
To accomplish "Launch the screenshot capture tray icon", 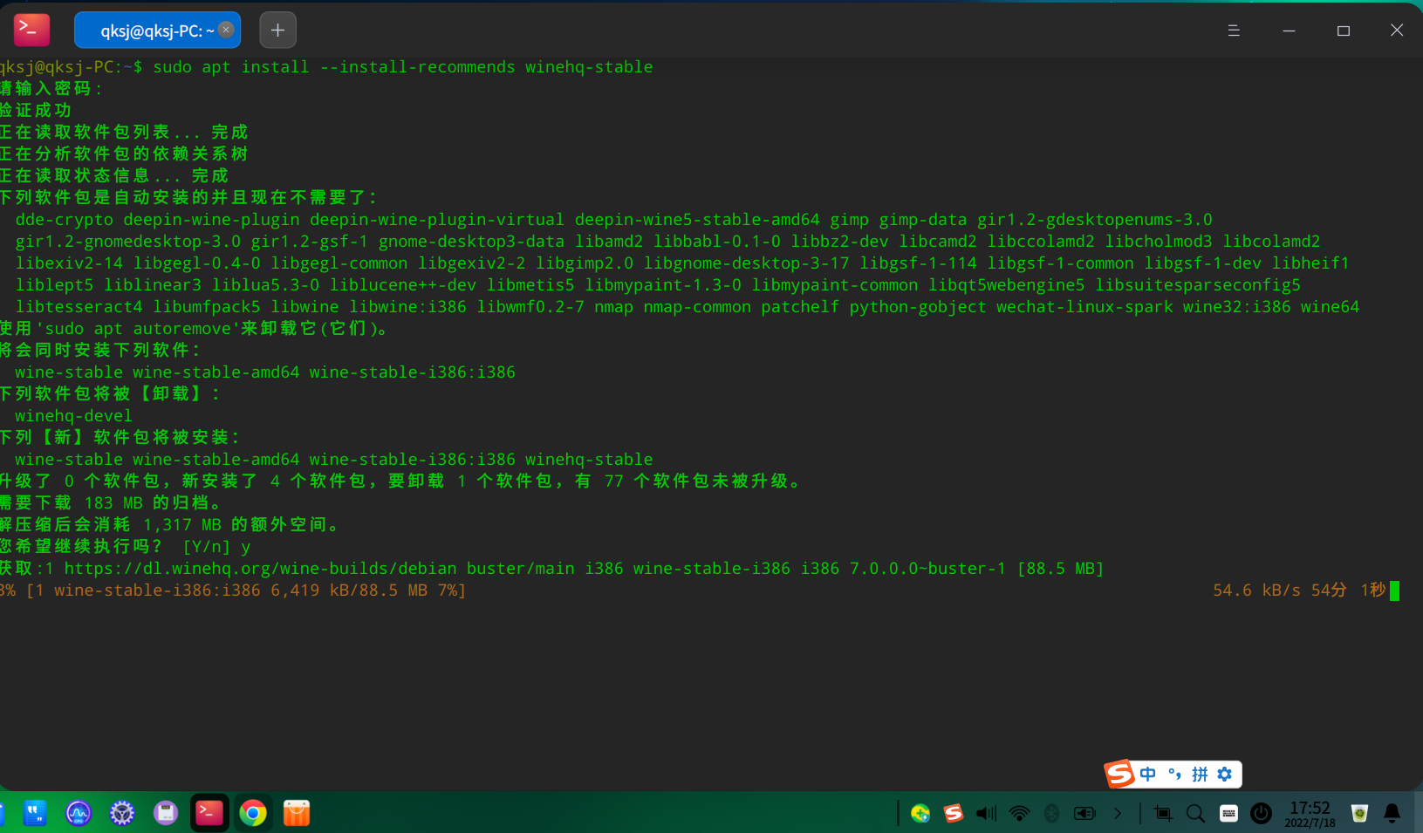I will click(1163, 814).
